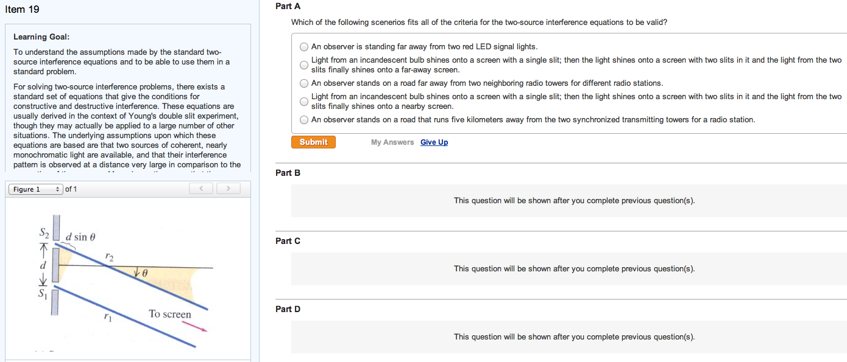This screenshot has height=362, width=847.
Task: Select the incandescent bulb far-away screen option
Action: 303,65
